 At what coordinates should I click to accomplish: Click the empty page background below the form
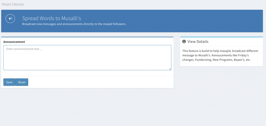[104, 109]
